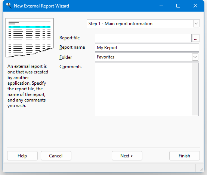Screen dimensions: 207x175
Task: Minimize the wizard window
Action: (161, 6)
